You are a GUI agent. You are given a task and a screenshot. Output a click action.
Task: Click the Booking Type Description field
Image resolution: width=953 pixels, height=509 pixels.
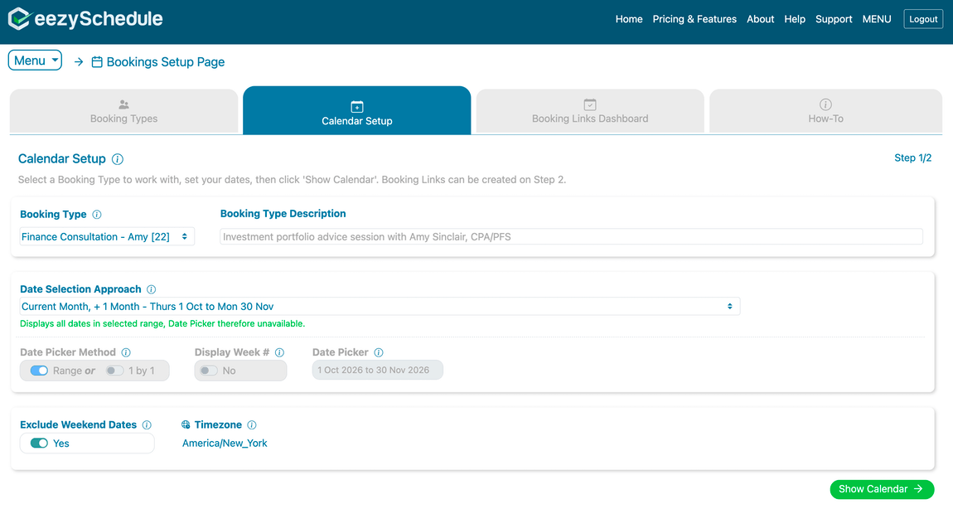[x=571, y=236]
